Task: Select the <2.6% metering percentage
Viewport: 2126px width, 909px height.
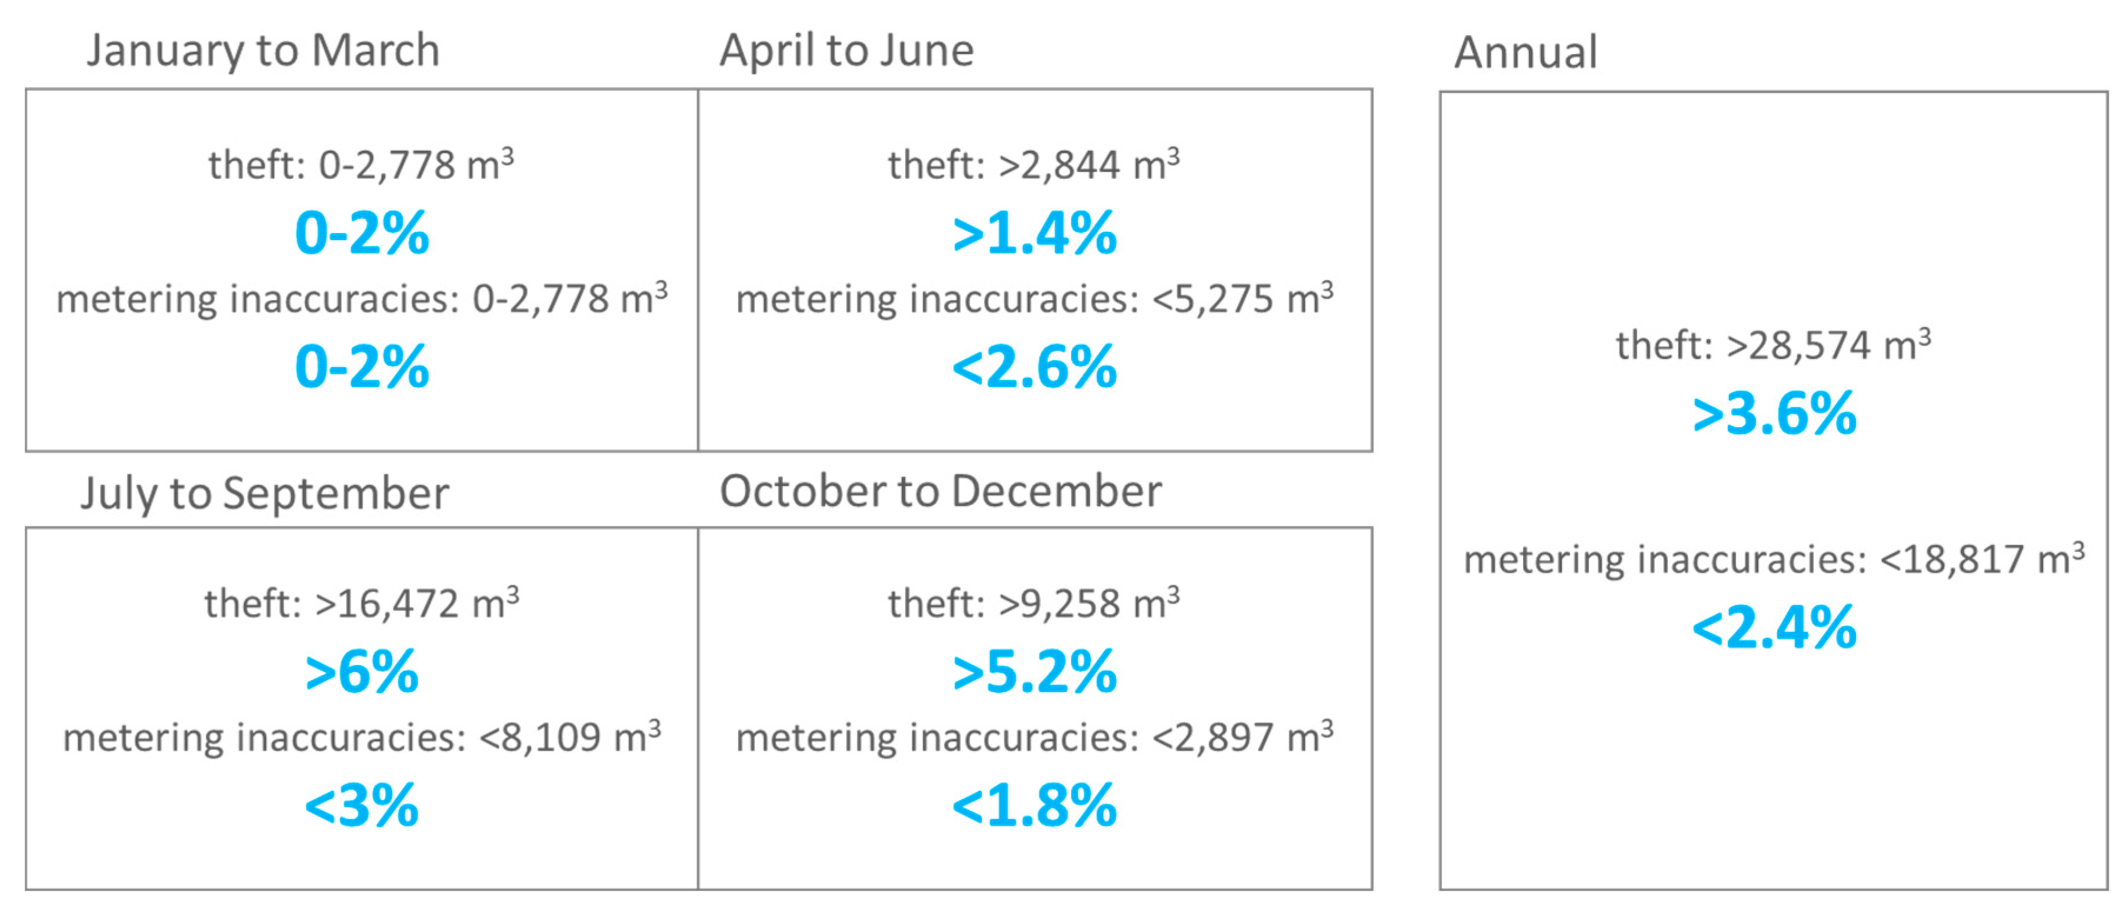Action: click(1033, 367)
